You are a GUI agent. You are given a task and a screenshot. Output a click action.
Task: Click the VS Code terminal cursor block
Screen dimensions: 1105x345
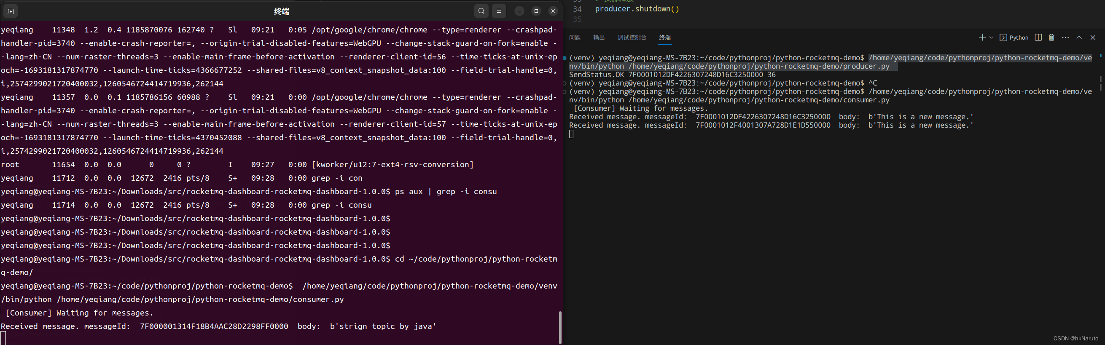[x=571, y=134]
